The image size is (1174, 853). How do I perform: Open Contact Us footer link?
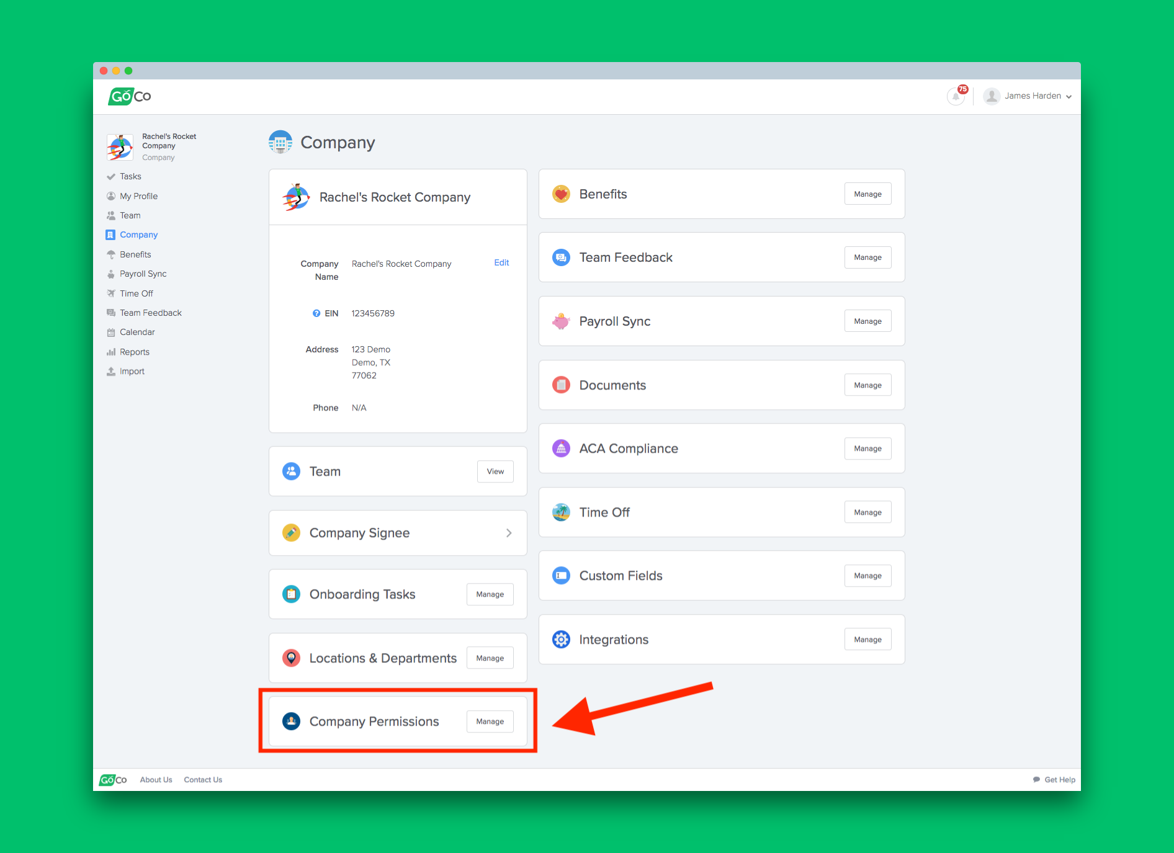[x=203, y=780]
